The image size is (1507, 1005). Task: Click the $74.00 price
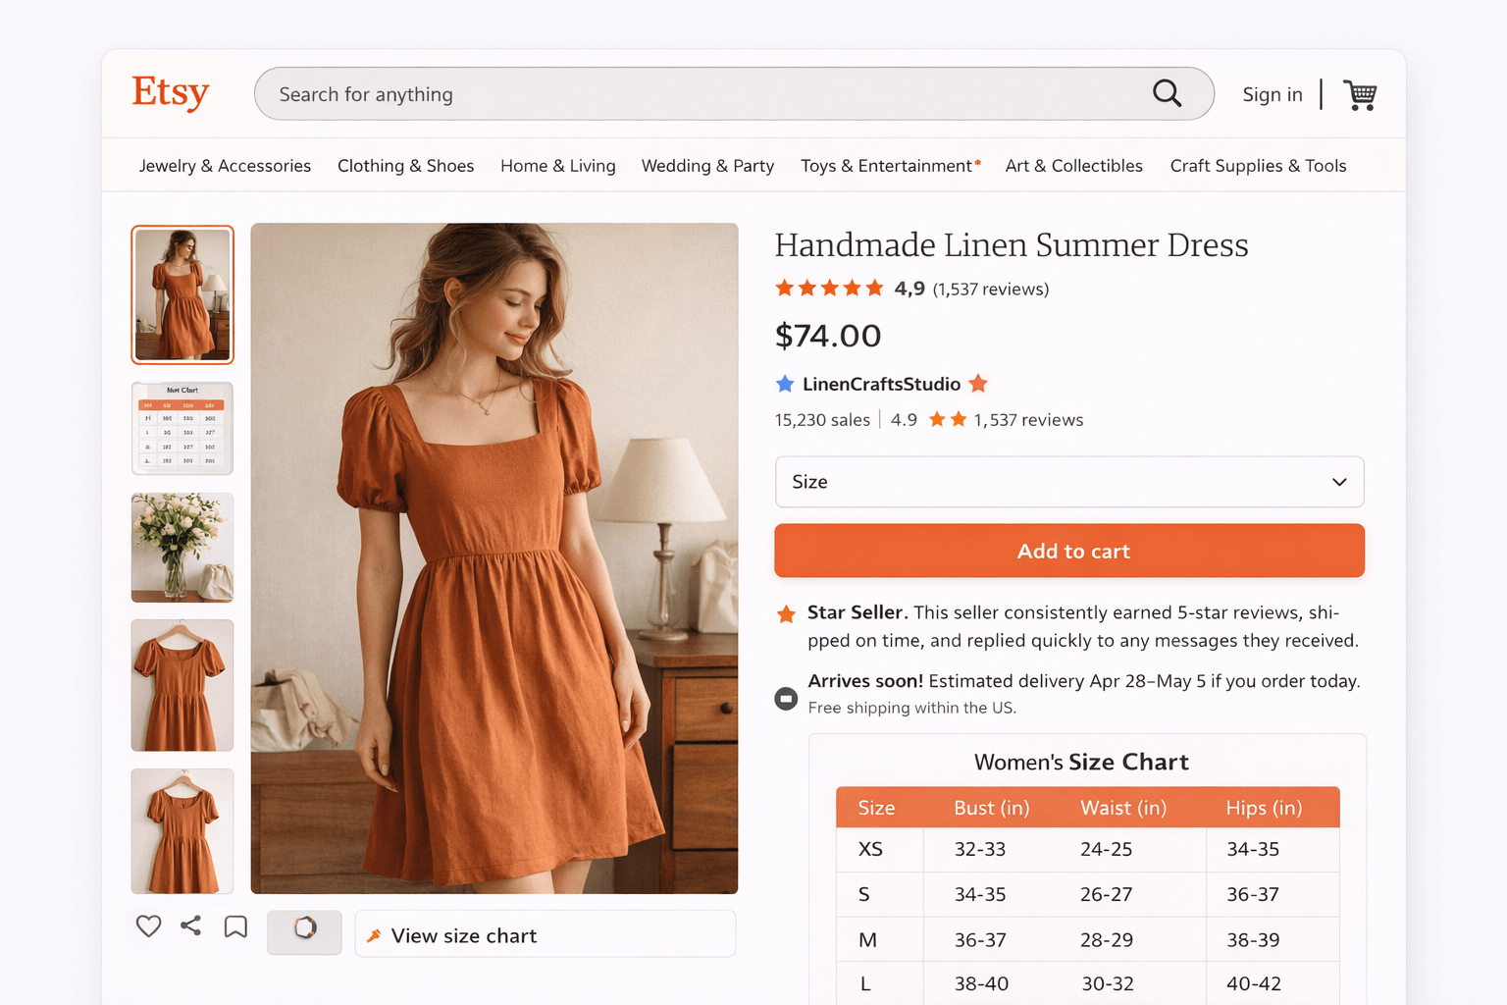click(x=828, y=336)
